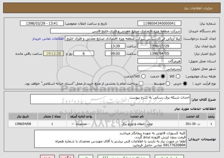This screenshot has width=224, height=158.
Task: Select the خدمت radio button
Action: tap(163, 76)
